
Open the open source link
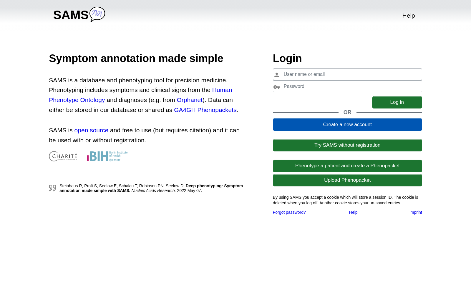[91, 130]
